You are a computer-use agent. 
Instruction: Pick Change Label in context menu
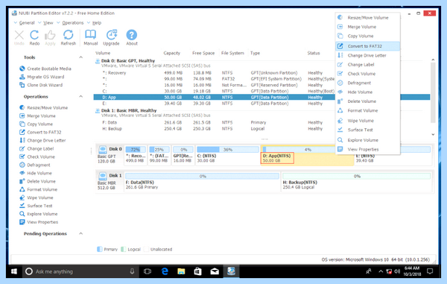[x=368, y=64]
